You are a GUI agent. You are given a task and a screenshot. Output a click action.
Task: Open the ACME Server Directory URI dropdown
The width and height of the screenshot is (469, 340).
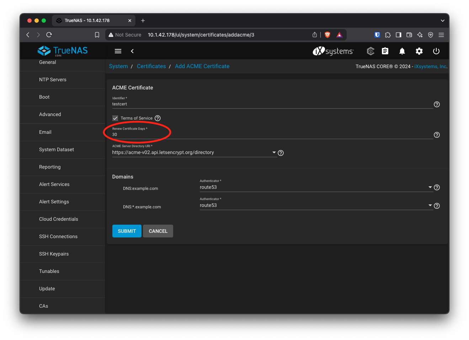point(194,153)
